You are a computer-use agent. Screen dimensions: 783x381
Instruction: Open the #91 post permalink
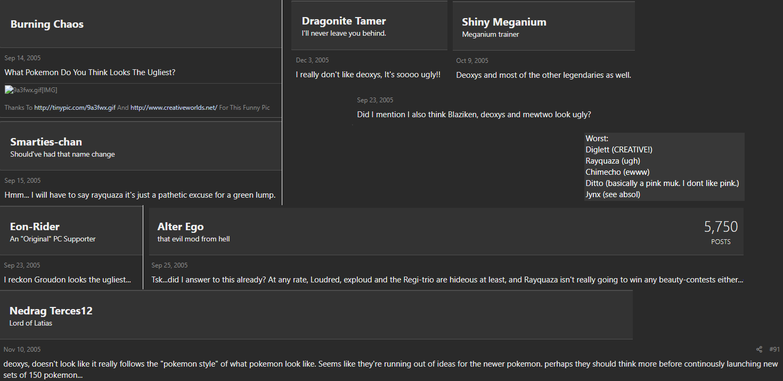pos(774,350)
